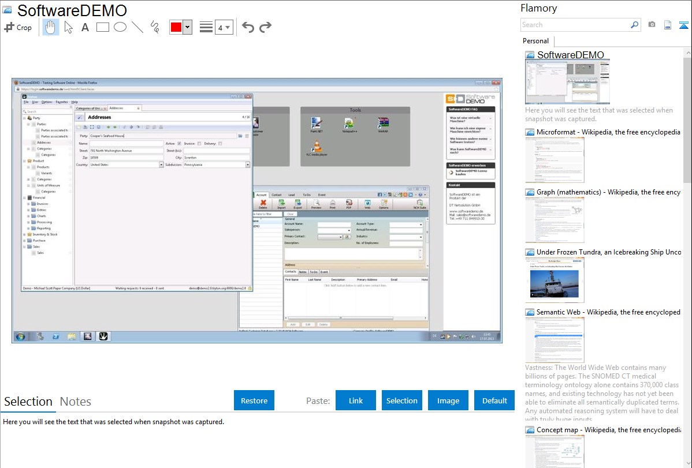Undo the last annotation
This screenshot has width=692, height=468.
pos(248,27)
